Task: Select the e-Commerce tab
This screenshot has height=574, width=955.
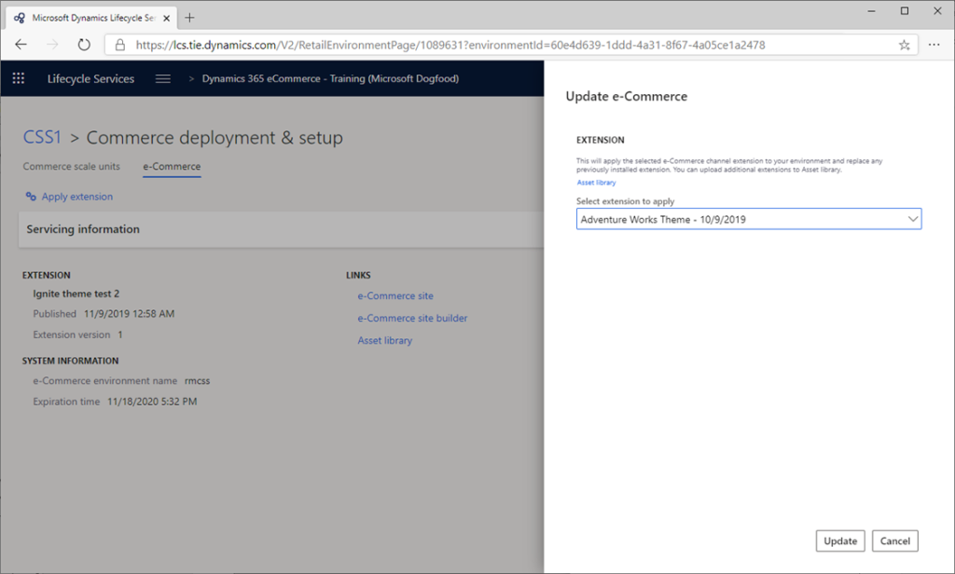Action: pos(172,166)
